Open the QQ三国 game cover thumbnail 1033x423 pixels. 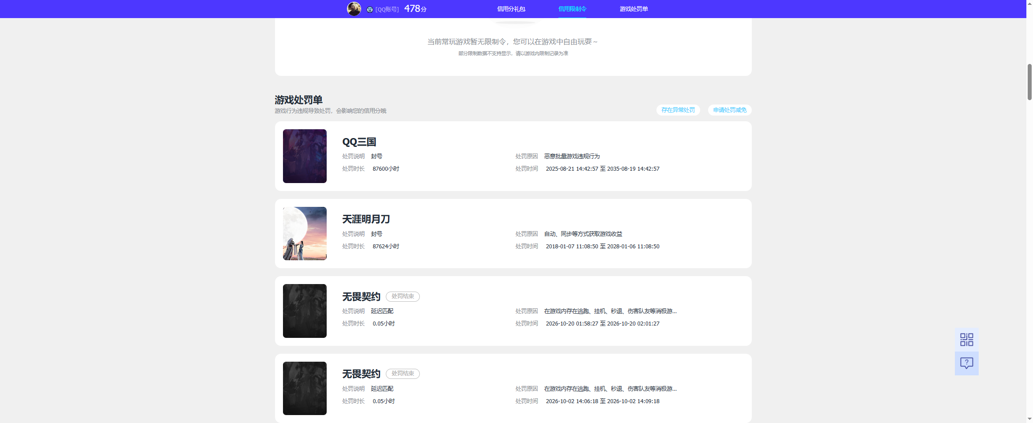tap(305, 156)
